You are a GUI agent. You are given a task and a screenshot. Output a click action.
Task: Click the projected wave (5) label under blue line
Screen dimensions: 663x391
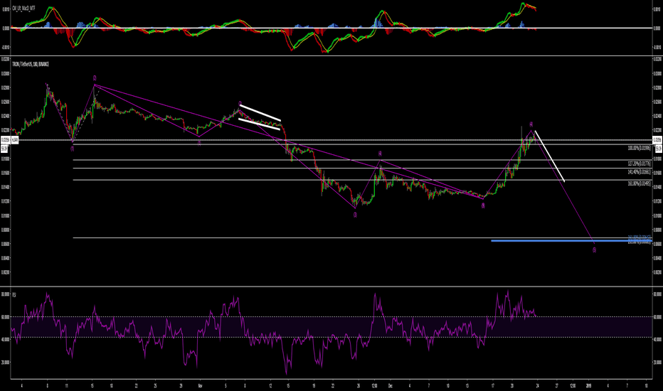tap(594, 250)
